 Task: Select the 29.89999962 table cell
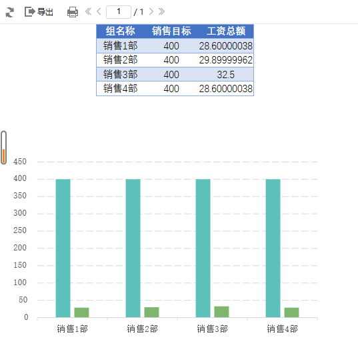pos(226,60)
